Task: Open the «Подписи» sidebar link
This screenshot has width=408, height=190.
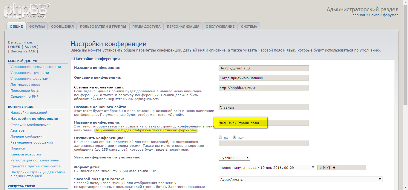Action: tap(18, 148)
